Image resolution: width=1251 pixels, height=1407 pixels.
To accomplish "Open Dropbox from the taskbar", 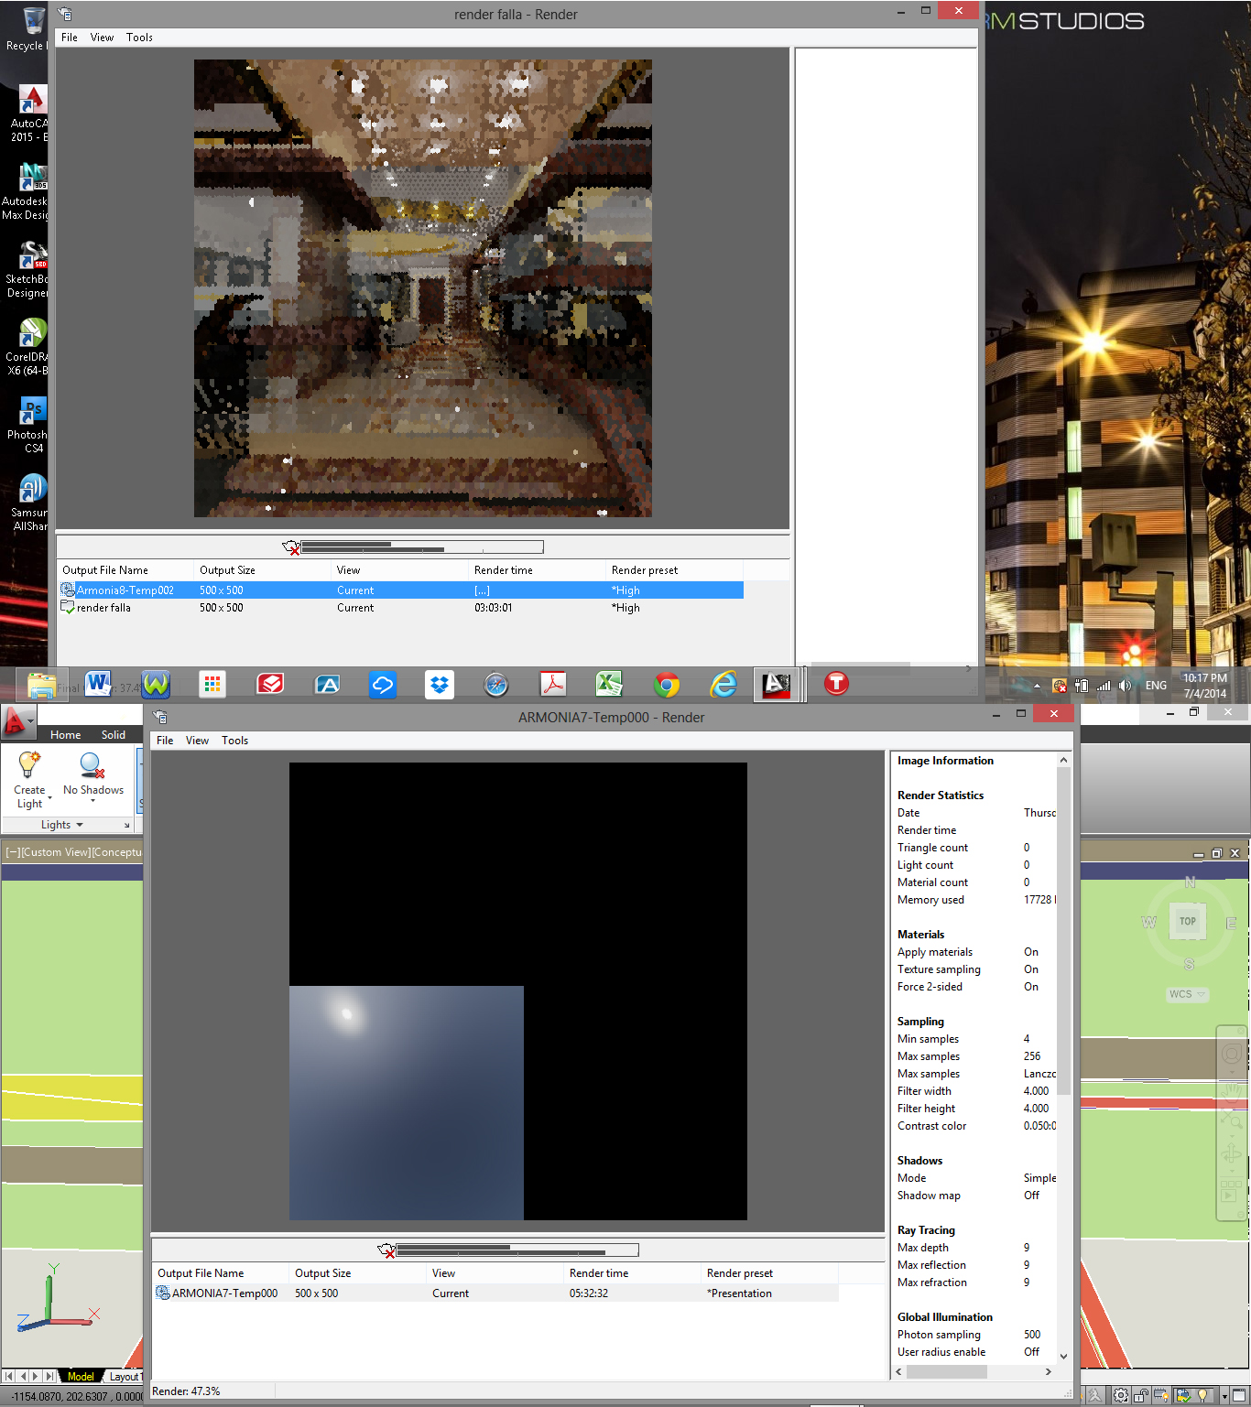I will pyautogui.click(x=440, y=684).
